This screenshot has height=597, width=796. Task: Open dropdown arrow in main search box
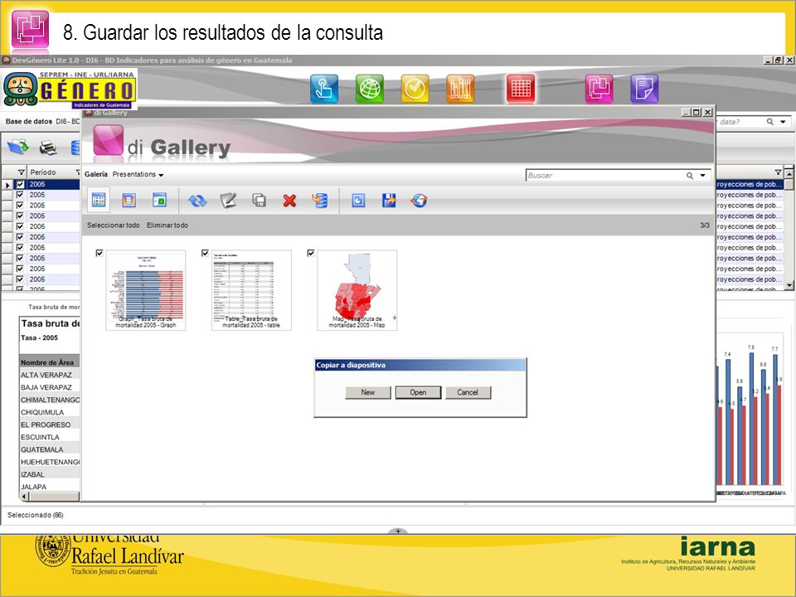click(x=783, y=122)
